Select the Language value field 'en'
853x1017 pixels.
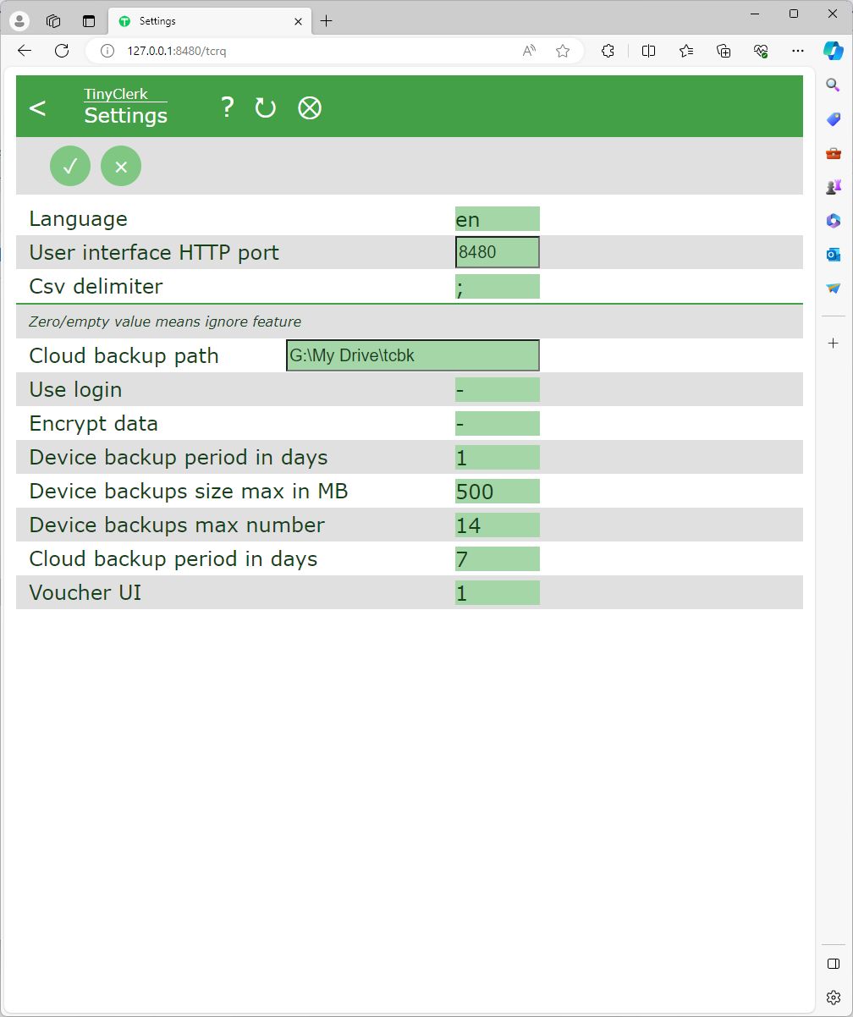point(497,219)
